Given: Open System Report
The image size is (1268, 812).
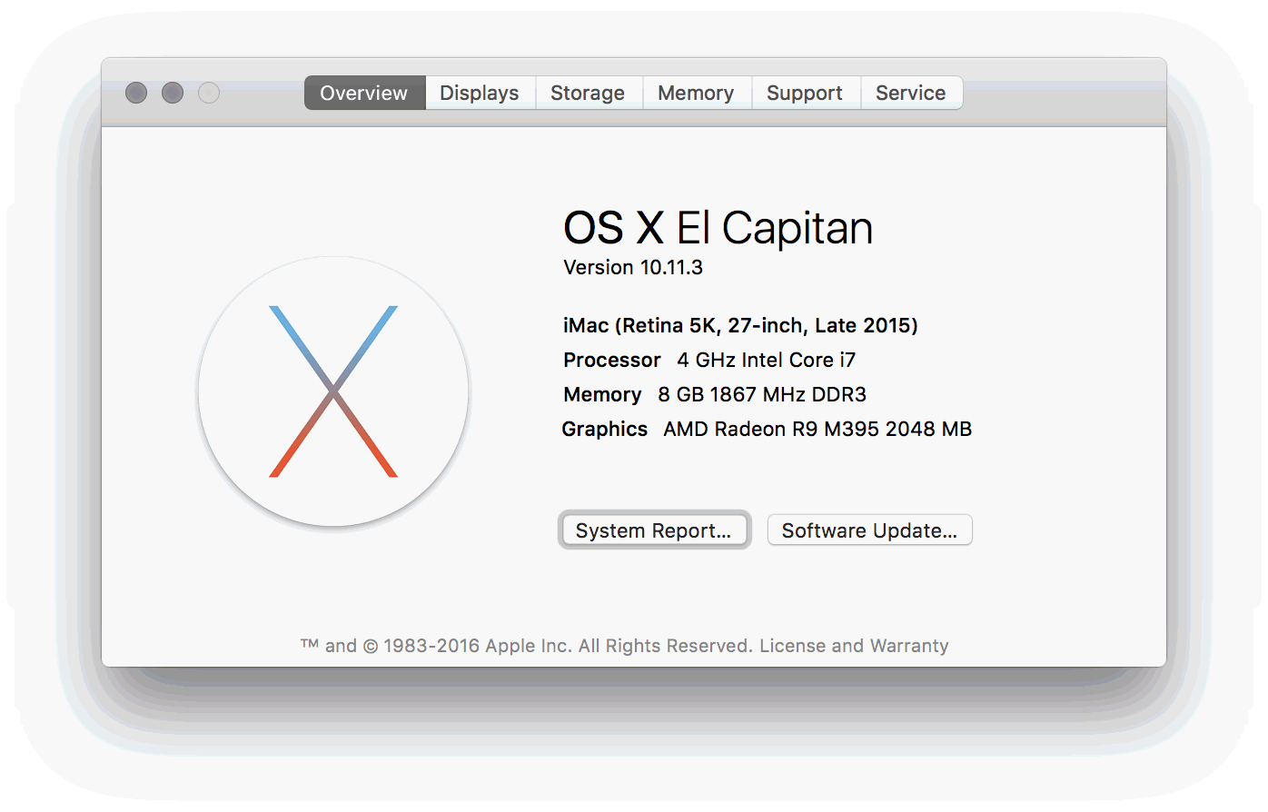Looking at the screenshot, I should (654, 530).
